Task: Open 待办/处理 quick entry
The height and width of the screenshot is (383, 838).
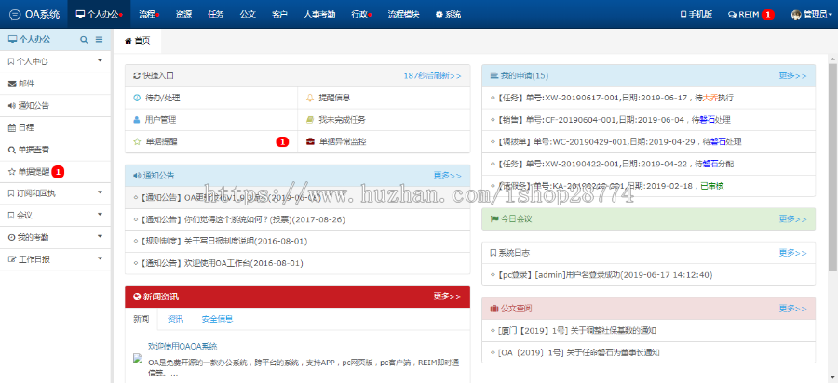Action: coord(211,99)
